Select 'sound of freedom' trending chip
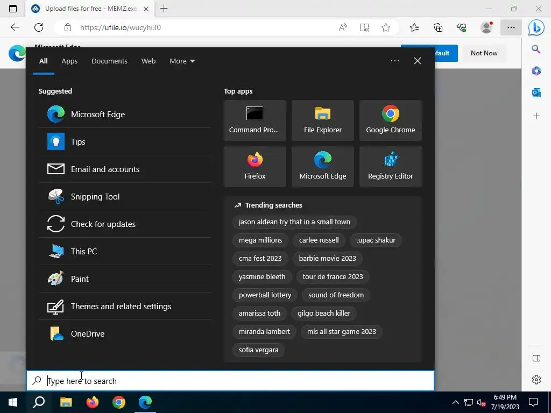This screenshot has width=551, height=413. 336,295
